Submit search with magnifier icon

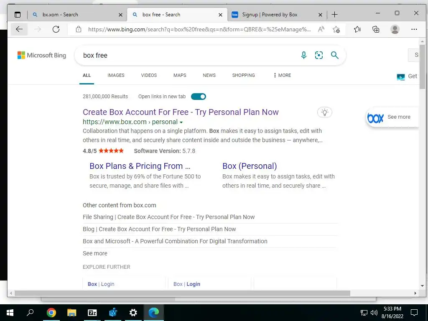335,55
